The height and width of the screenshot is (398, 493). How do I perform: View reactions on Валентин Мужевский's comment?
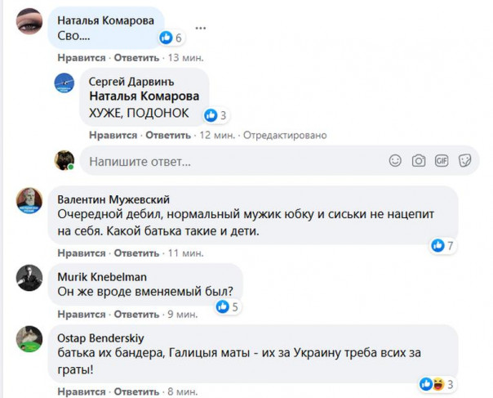point(443,245)
